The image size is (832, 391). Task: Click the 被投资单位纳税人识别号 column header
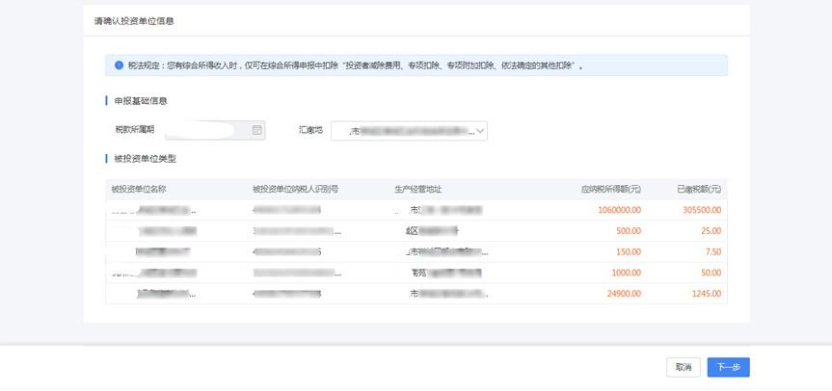coord(296,189)
